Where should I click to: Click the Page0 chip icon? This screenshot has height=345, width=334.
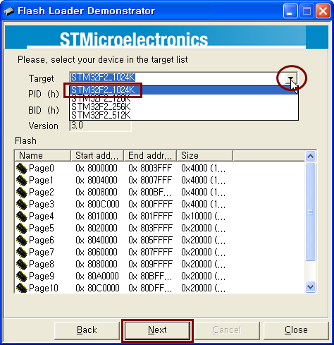(22, 169)
